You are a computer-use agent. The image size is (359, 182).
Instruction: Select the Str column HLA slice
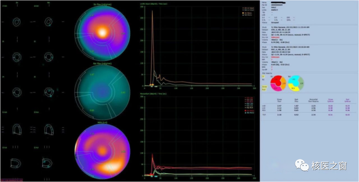pos(17,130)
